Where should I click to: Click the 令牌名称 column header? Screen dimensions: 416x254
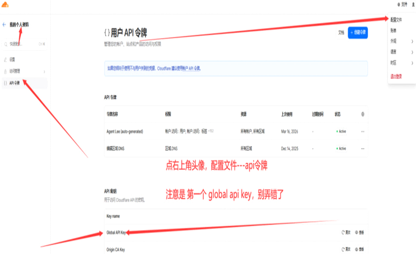click(112, 114)
